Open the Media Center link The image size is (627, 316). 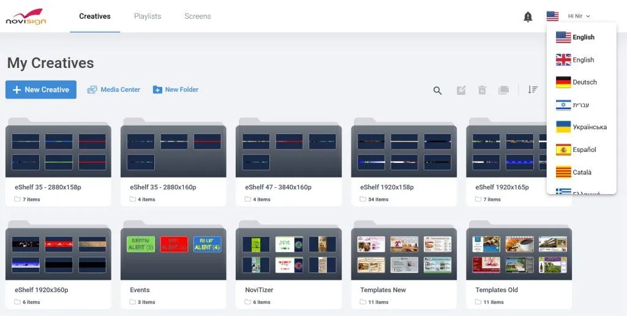pyautogui.click(x=114, y=89)
